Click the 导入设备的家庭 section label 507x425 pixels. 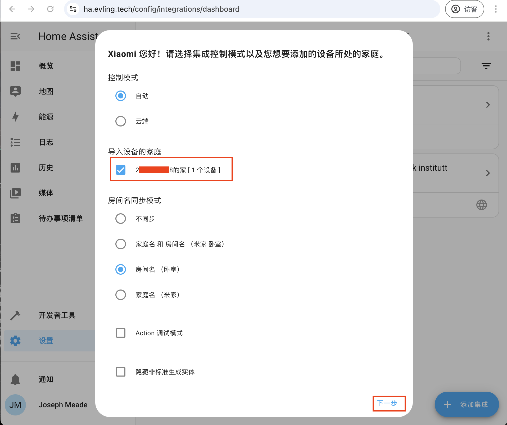click(135, 152)
